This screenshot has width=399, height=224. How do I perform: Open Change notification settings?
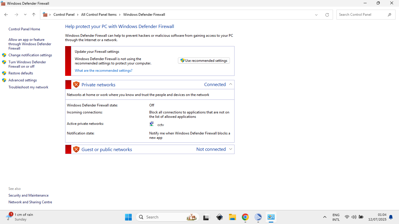30,55
